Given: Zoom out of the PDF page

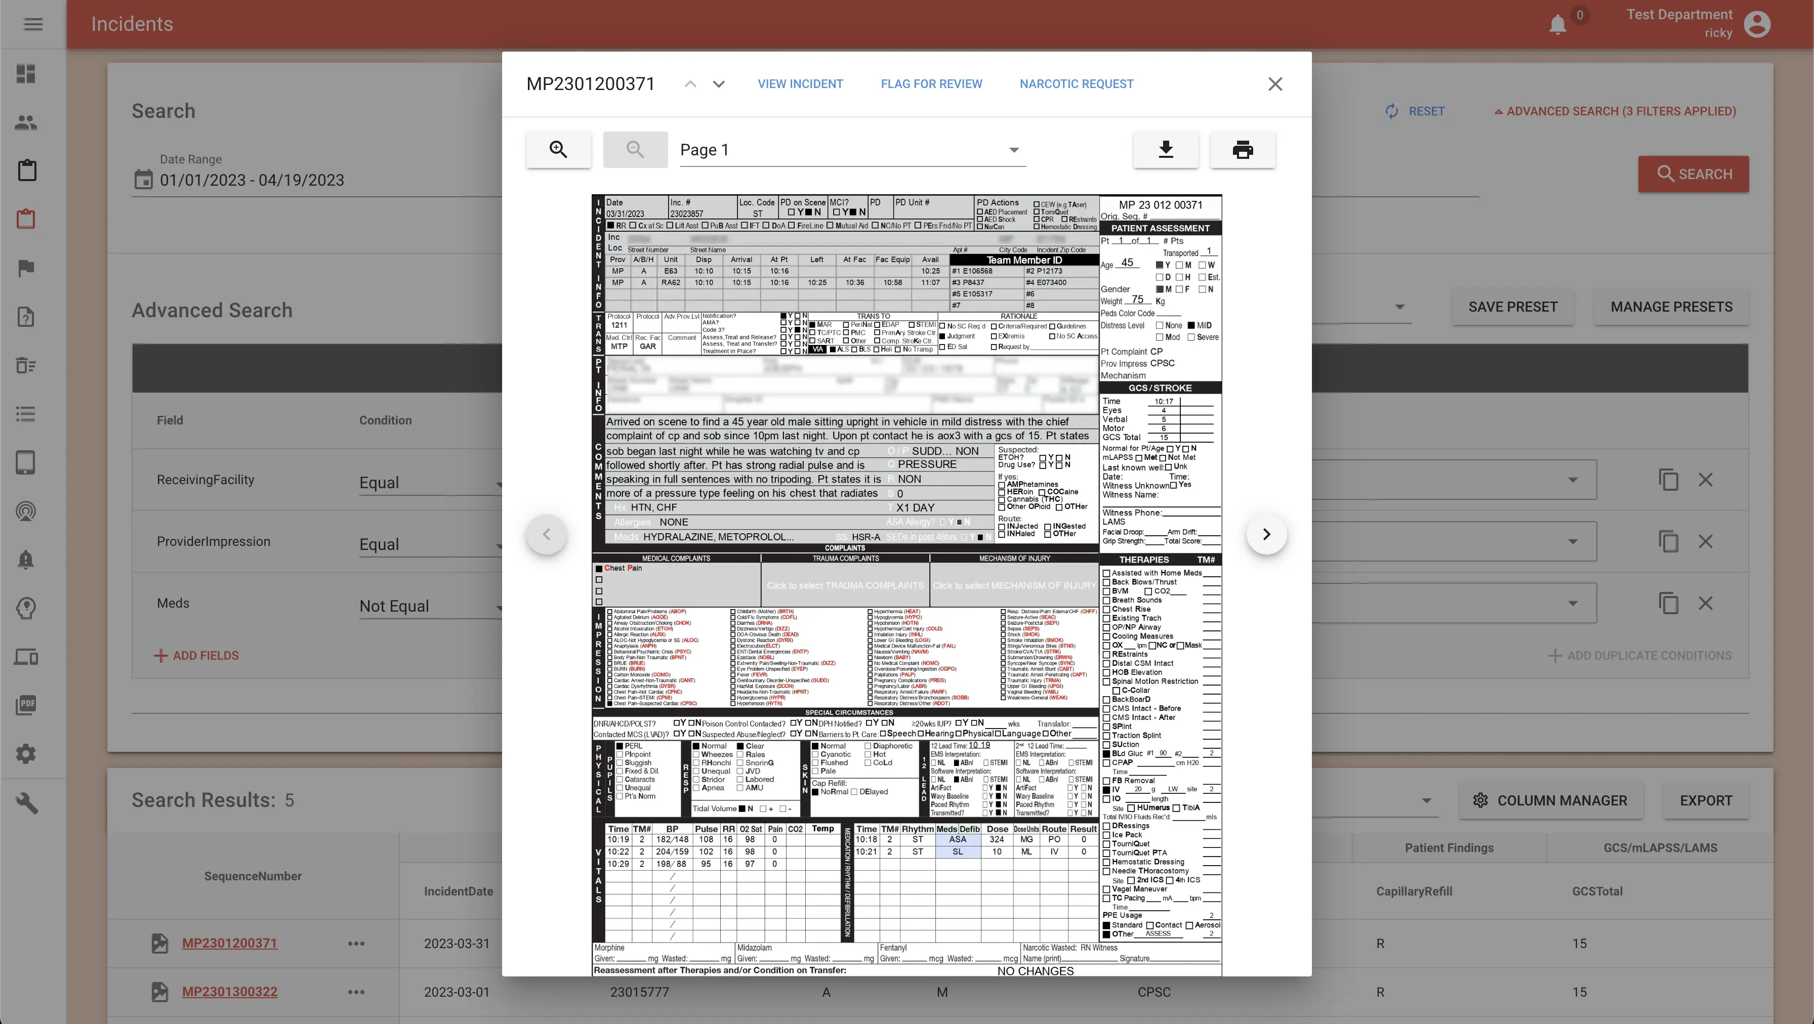Looking at the screenshot, I should point(635,149).
